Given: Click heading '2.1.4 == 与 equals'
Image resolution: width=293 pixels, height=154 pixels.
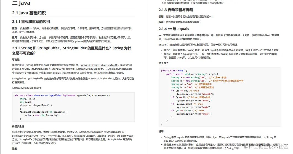Looking at the screenshot, I should (174, 29).
